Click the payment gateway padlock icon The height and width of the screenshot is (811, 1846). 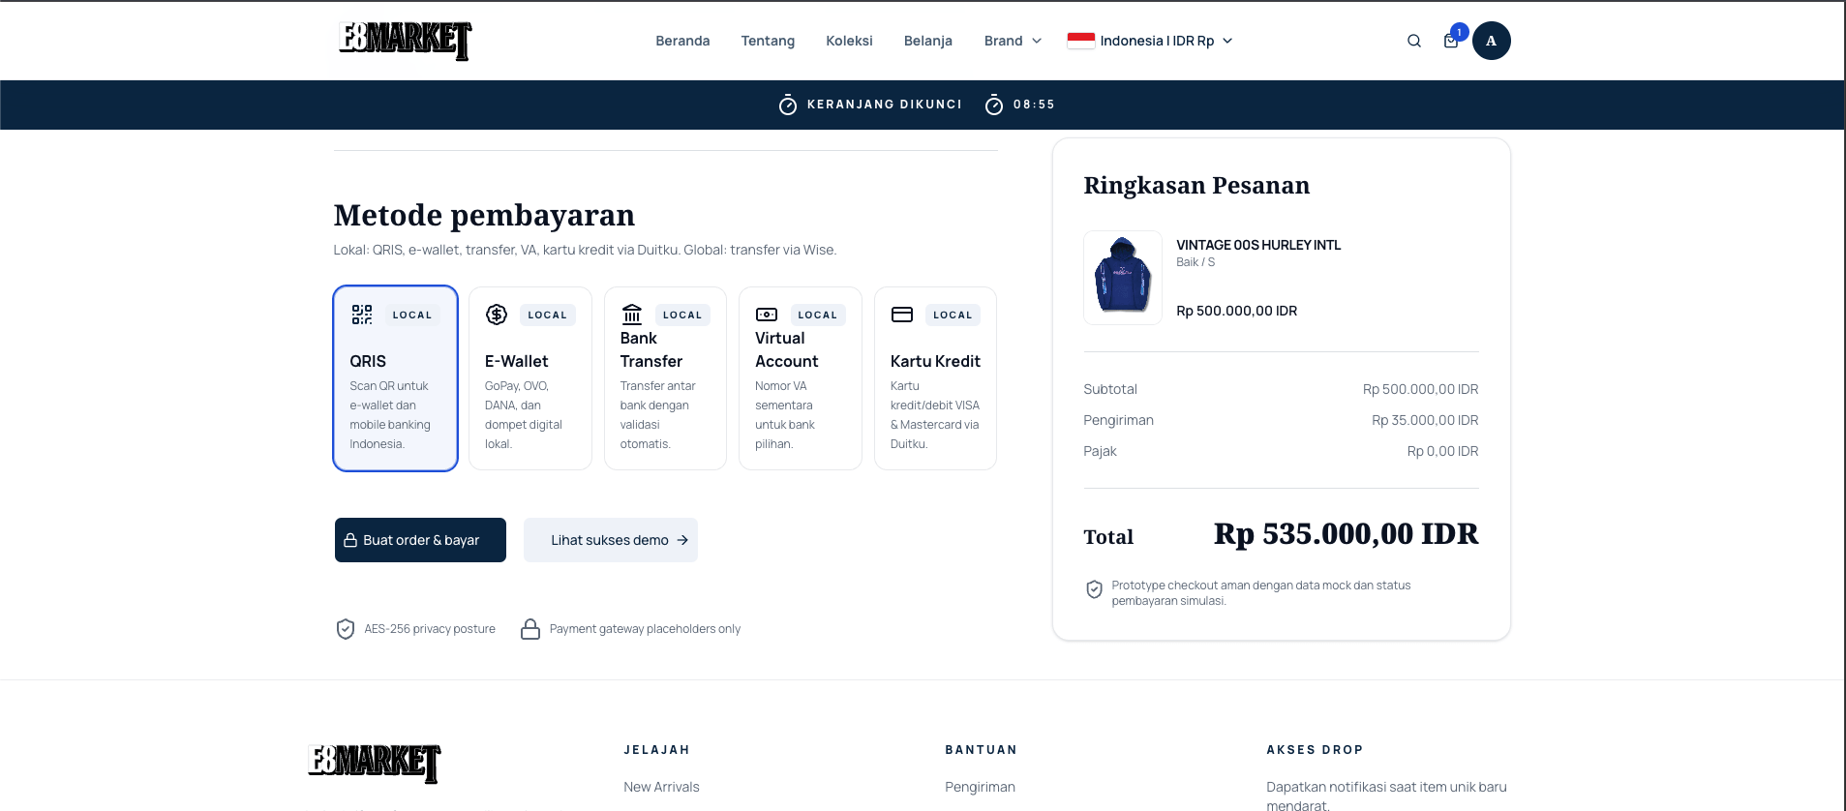pos(530,629)
